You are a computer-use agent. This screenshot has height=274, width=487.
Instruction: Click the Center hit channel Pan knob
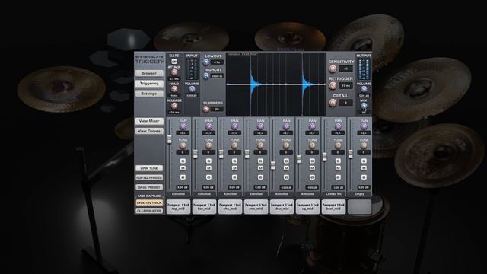click(338, 126)
